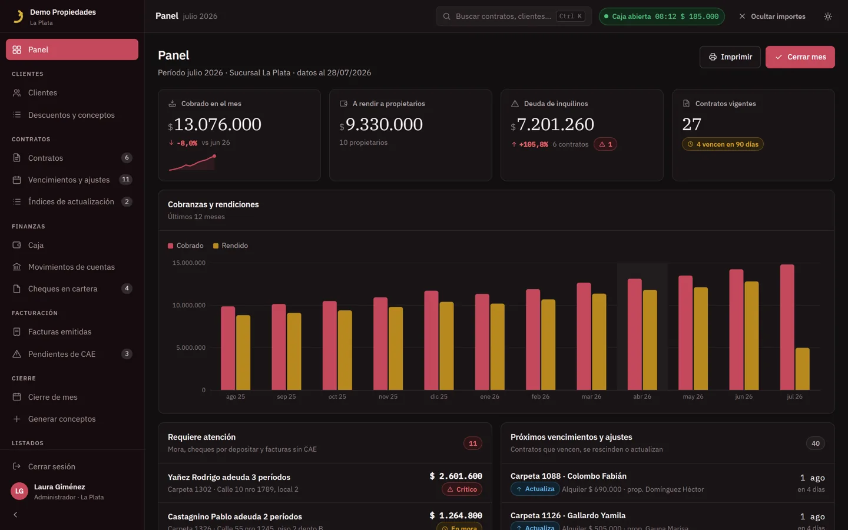Click the $ 2.601.600 amount on Yañez row
The height and width of the screenshot is (530, 848).
456,476
